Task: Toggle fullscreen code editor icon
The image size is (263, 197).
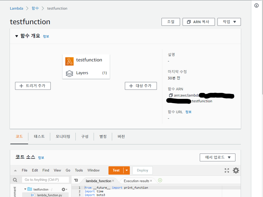Action: (227, 170)
